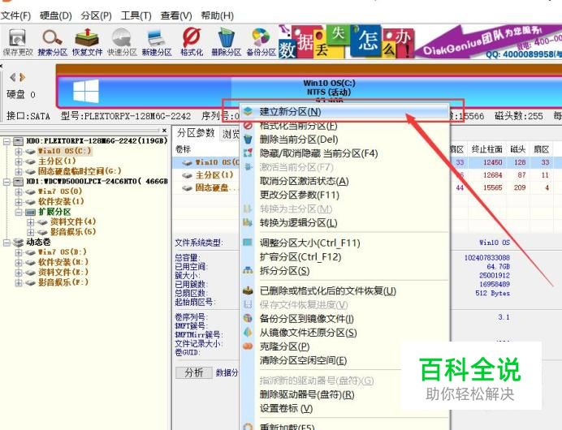
Task: Click the Save Changes (保存更改) toolbar icon
Action: pos(18,42)
